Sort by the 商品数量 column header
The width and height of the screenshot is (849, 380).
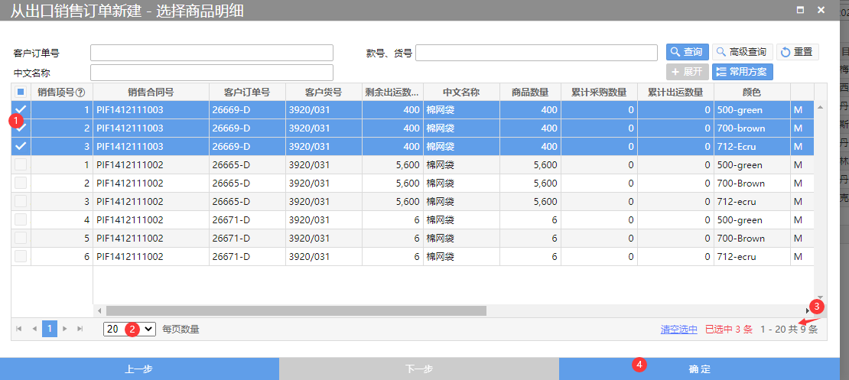pos(529,93)
